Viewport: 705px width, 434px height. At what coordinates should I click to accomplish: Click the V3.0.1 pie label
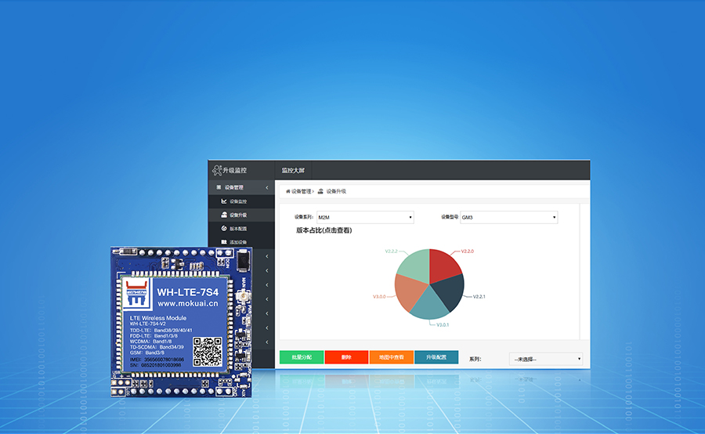pyautogui.click(x=443, y=324)
